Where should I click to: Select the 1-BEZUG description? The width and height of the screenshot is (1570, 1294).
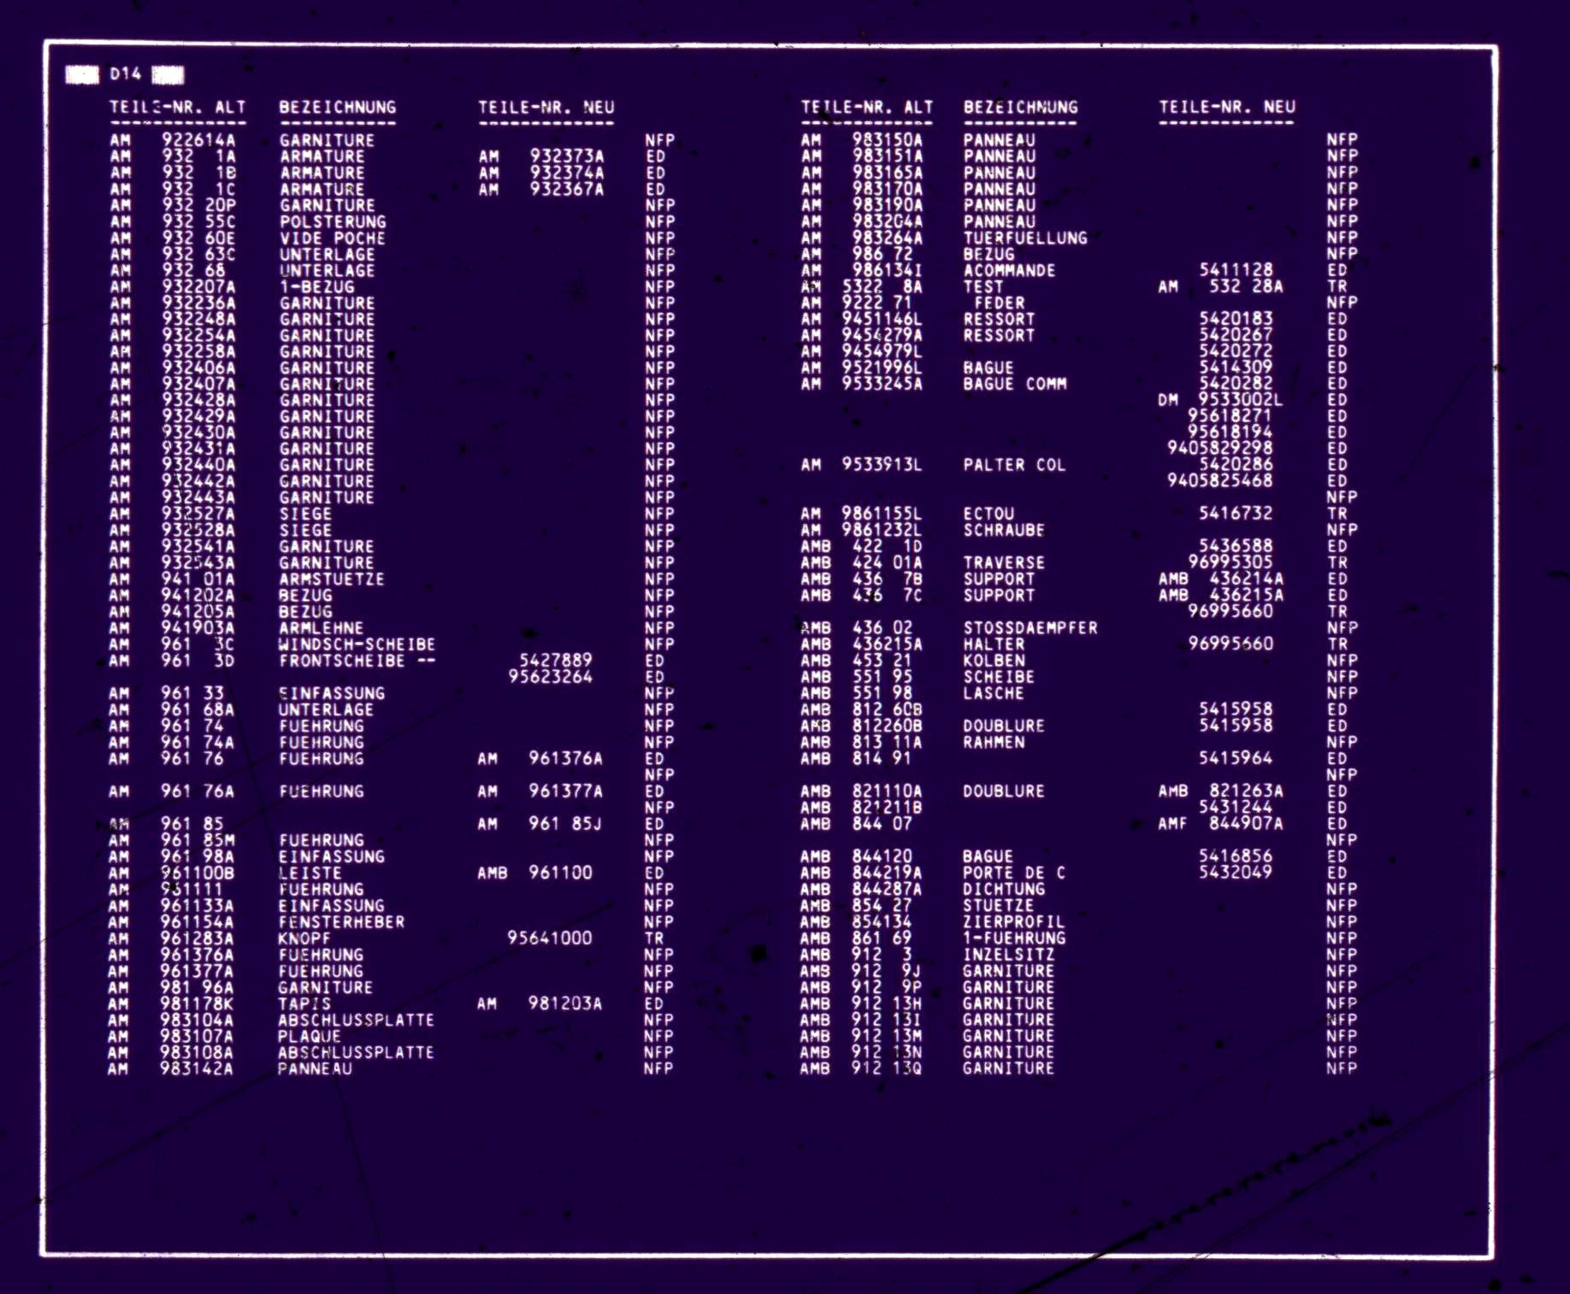tap(316, 286)
